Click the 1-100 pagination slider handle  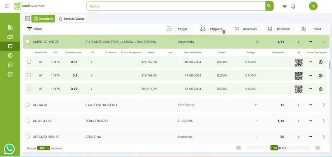[x=274, y=148]
